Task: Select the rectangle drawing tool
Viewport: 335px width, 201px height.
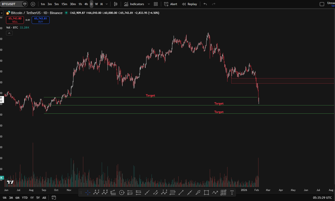Action: pyautogui.click(x=206, y=193)
